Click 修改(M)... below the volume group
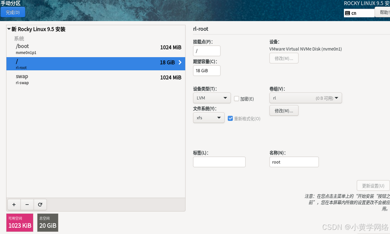This screenshot has width=390, height=234. [x=284, y=111]
